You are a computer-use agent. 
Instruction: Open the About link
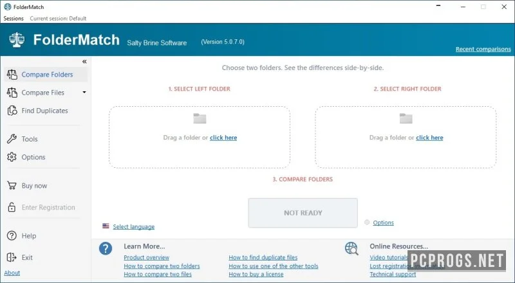(12, 273)
